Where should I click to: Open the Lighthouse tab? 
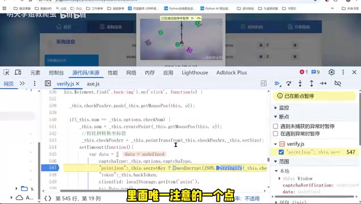pyautogui.click(x=195, y=73)
